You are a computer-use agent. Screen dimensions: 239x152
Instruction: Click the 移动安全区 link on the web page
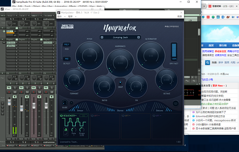(220, 51)
